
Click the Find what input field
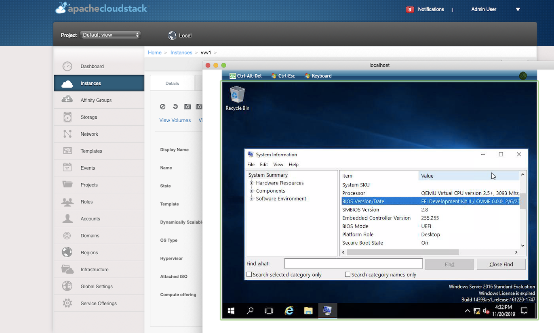tap(354, 264)
